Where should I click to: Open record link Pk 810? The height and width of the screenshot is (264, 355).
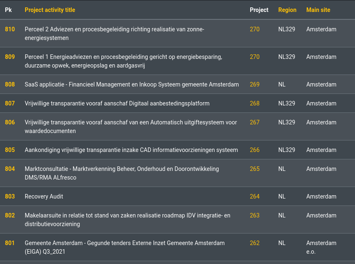point(10,29)
